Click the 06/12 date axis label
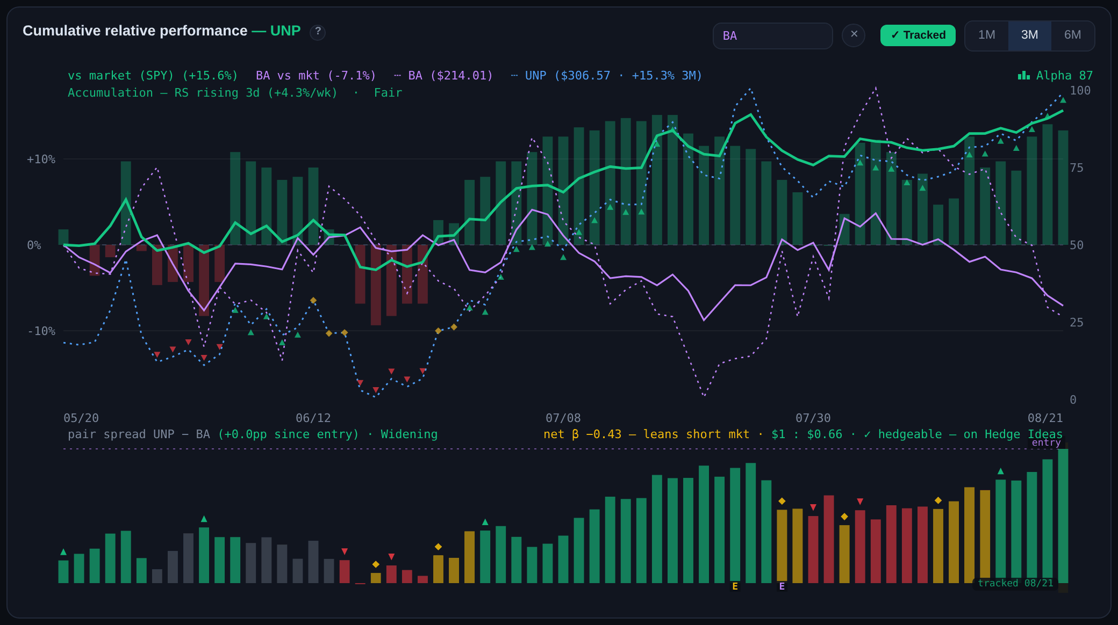 coord(313,418)
